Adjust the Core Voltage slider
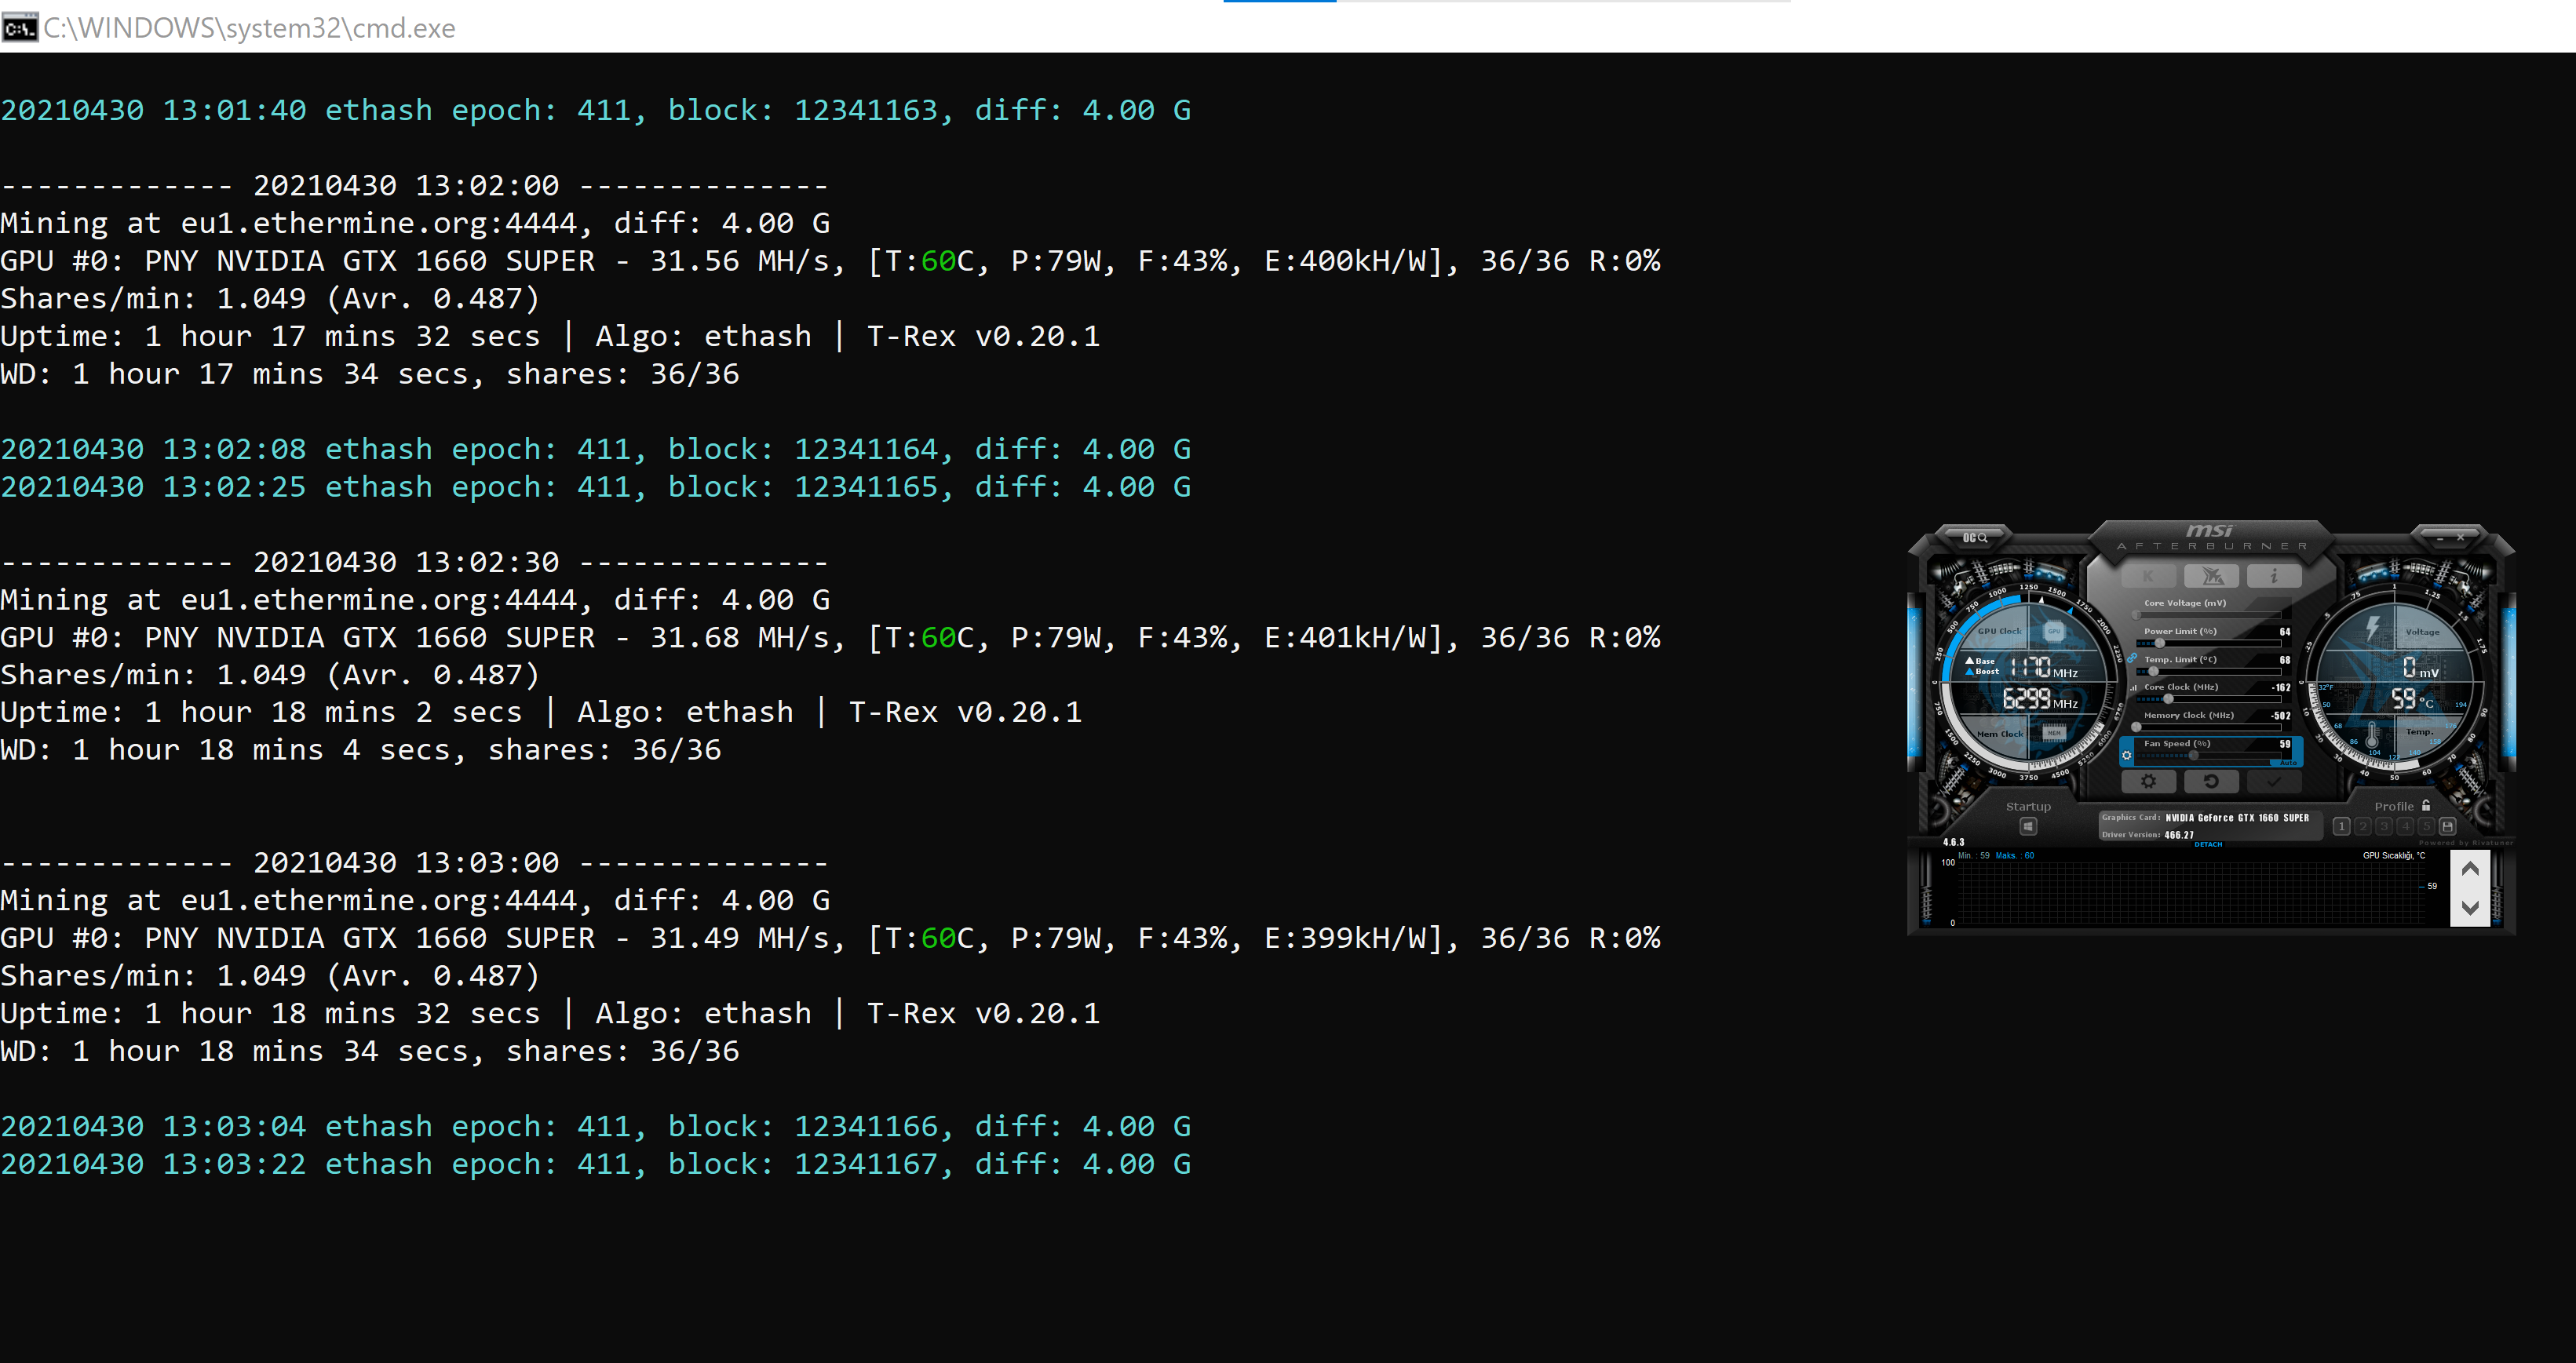 [x=2209, y=616]
